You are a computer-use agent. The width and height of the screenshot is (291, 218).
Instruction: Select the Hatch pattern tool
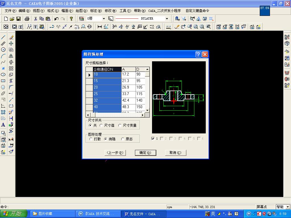coord(3,112)
